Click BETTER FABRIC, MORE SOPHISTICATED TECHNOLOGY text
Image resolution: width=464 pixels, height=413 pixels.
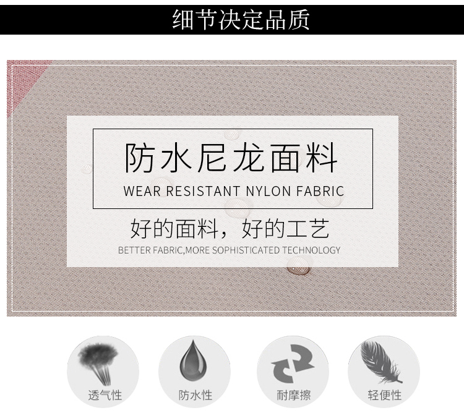point(229,250)
